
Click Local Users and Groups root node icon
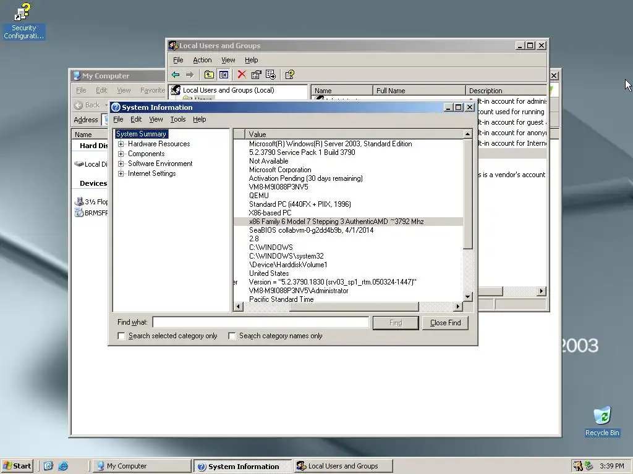pos(176,90)
